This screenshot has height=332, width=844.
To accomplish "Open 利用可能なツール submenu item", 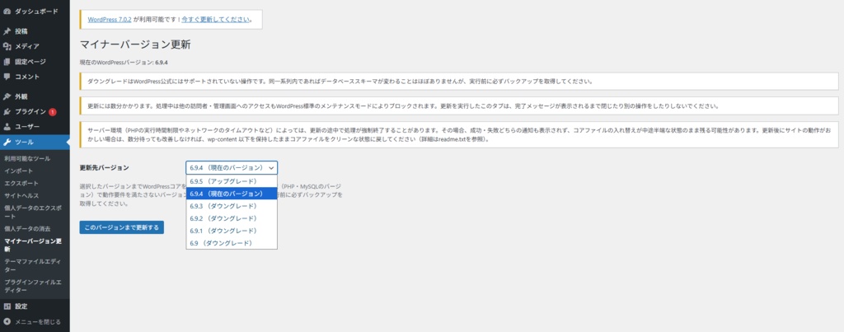I will coord(27,159).
